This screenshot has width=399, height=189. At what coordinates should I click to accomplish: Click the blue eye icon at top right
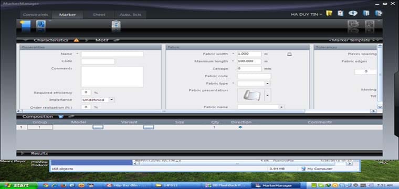pos(353,14)
